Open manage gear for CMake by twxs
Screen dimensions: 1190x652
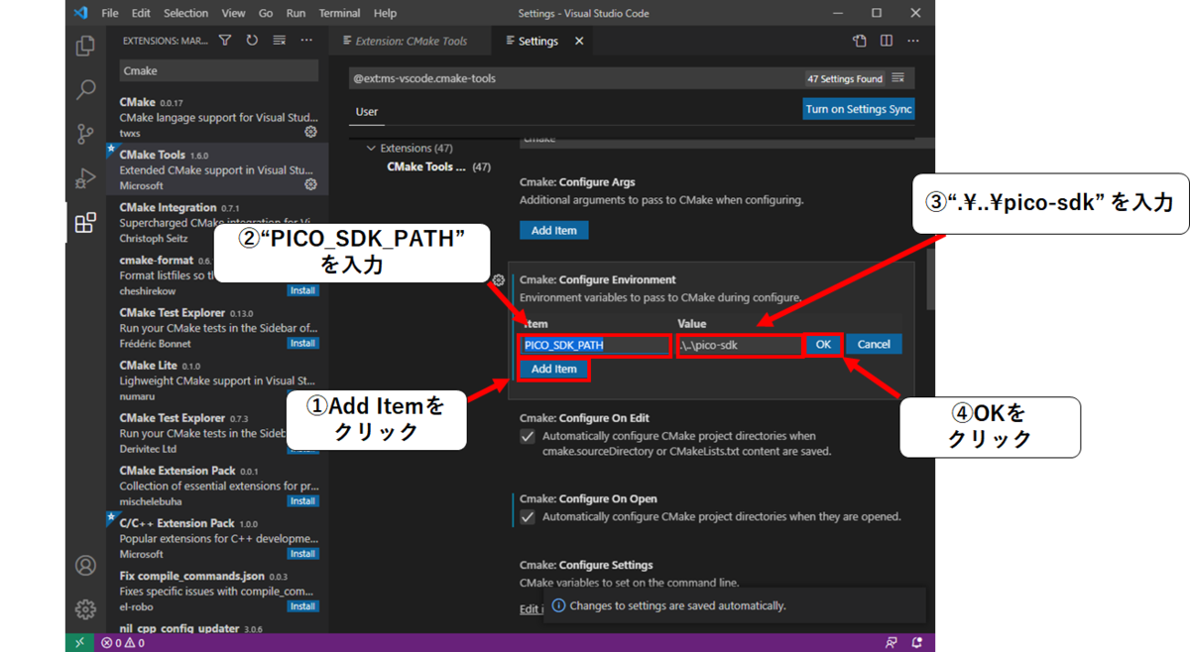310,132
